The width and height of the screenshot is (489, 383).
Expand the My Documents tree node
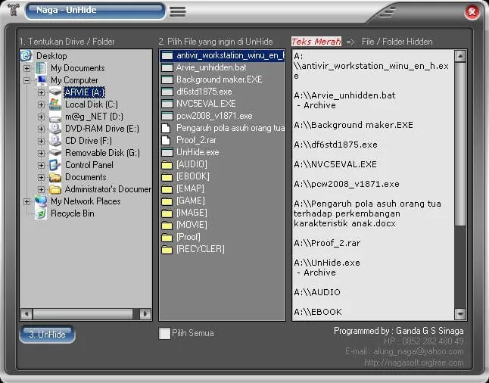(x=26, y=68)
